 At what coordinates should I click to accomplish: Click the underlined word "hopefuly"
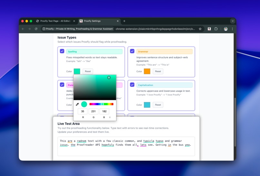point(108,145)
